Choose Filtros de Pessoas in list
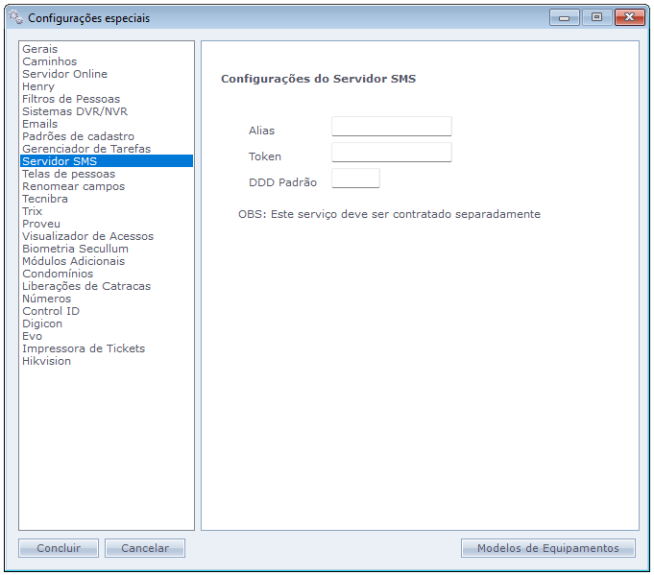The width and height of the screenshot is (654, 575). pos(71,99)
